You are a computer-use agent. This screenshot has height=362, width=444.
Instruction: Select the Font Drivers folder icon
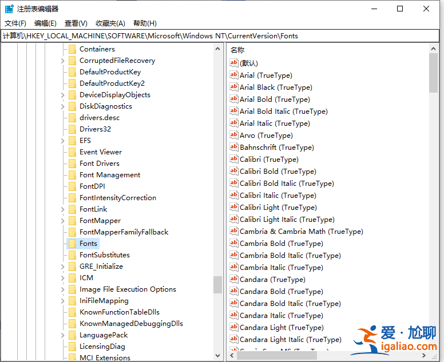pyautogui.click(x=73, y=164)
